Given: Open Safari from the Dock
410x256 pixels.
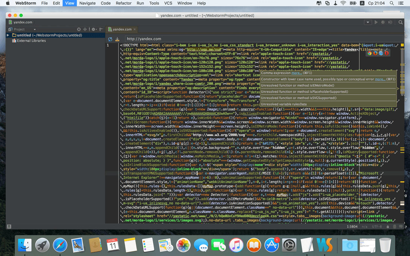Looking at the screenshot, I should 60,245.
